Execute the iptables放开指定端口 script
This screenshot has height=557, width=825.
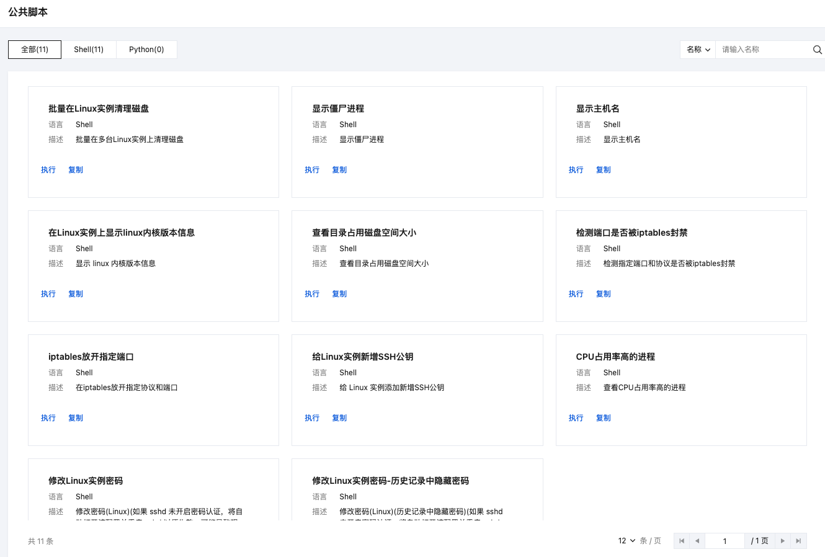[48, 418]
